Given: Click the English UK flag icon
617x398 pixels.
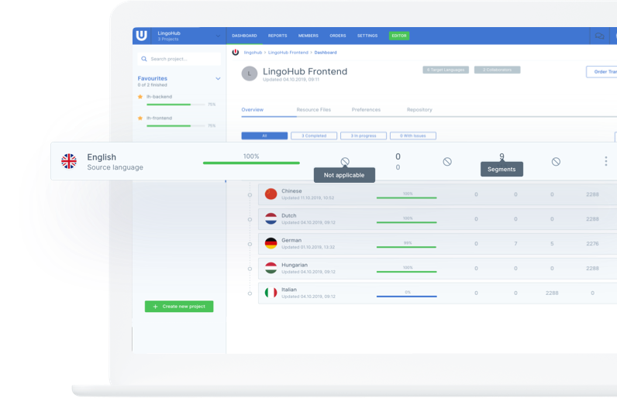Looking at the screenshot, I should [x=69, y=161].
